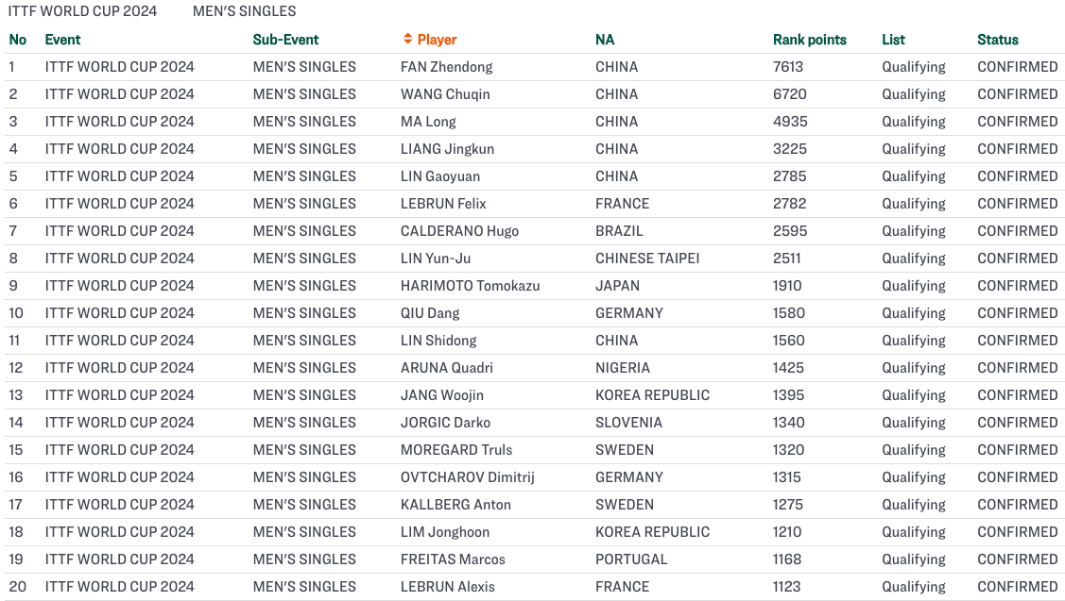Select the ITTF WORLD CUP 2024 title
This screenshot has width=1065, height=601.
click(82, 11)
